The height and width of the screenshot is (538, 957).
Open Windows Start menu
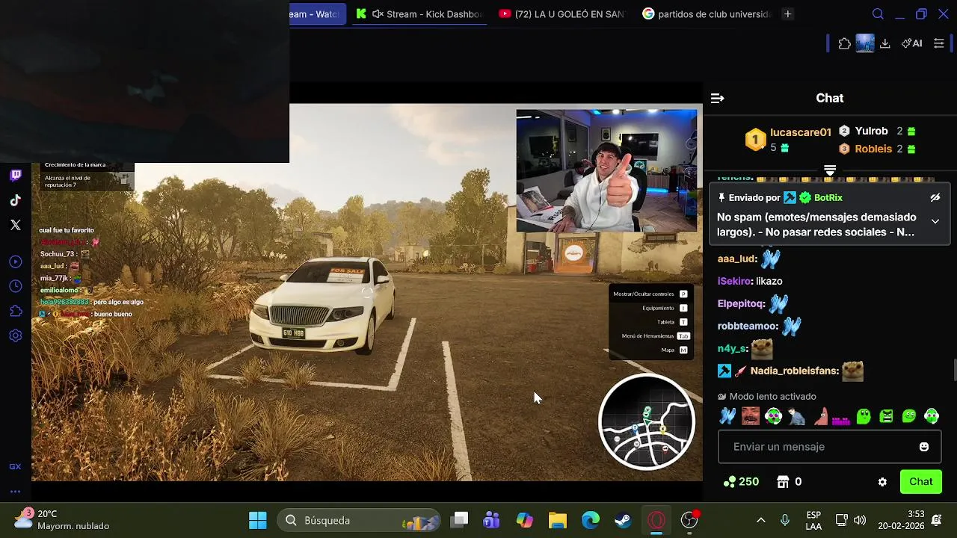coord(258,520)
